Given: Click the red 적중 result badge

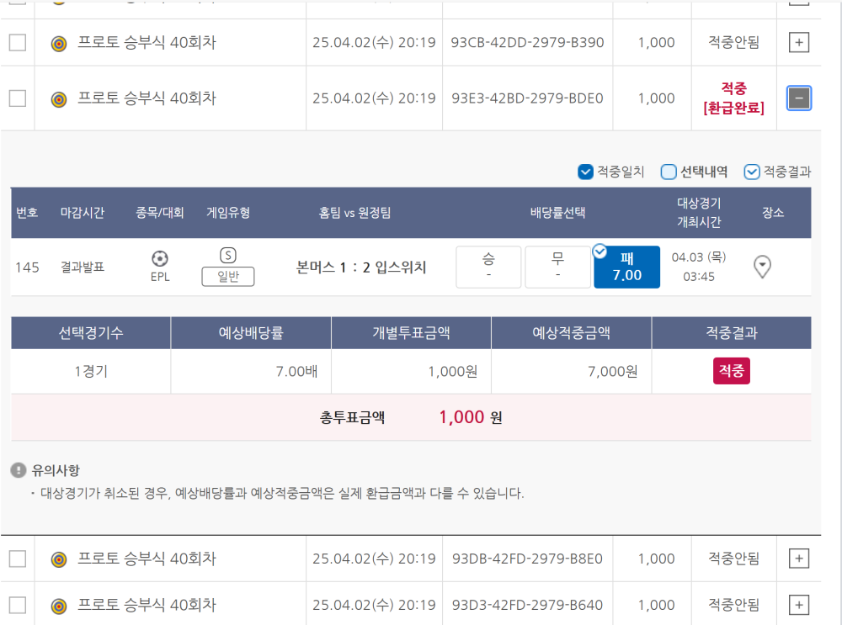Looking at the screenshot, I should point(731,371).
